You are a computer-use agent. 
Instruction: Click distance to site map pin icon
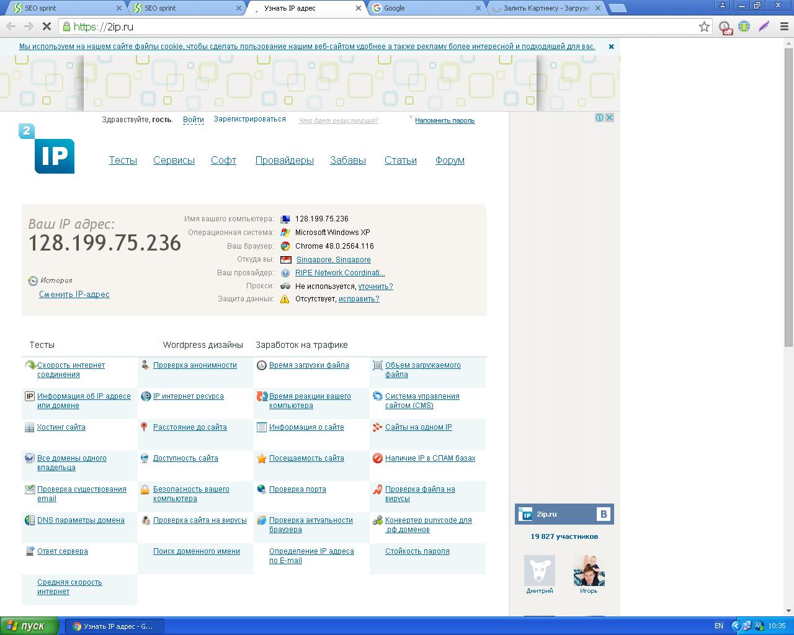144,427
